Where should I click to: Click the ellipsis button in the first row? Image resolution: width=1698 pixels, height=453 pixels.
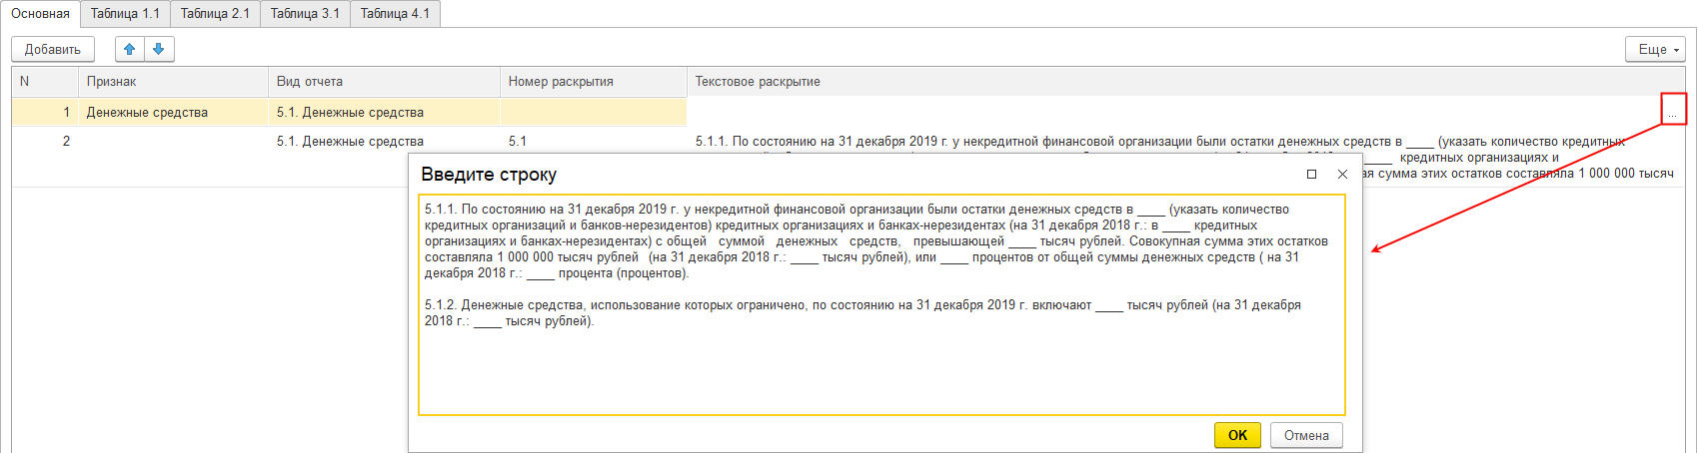pos(1672,113)
